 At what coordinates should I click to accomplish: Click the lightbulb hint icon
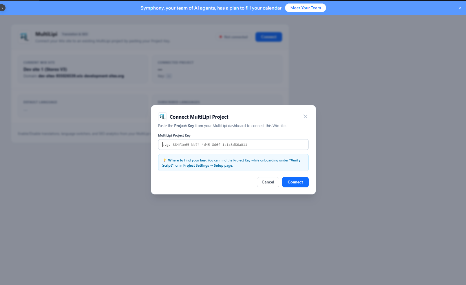coord(165,160)
